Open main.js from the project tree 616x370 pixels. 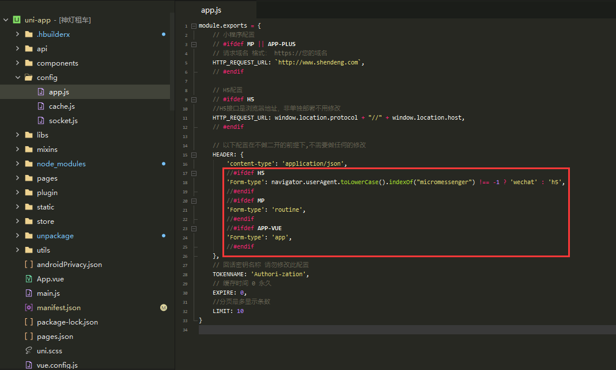(x=48, y=293)
